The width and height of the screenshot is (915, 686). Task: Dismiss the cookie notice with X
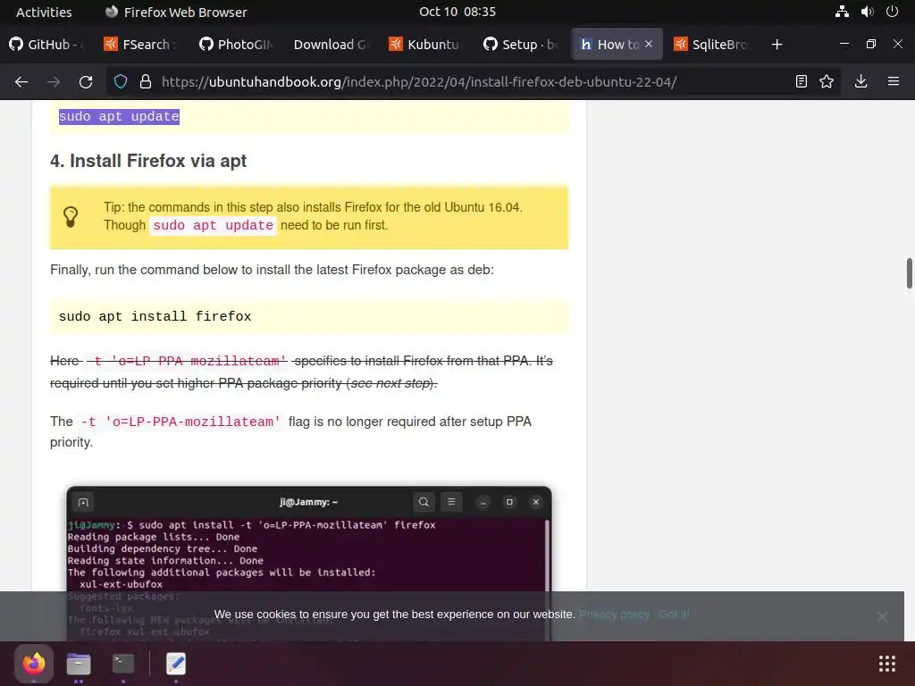(882, 616)
